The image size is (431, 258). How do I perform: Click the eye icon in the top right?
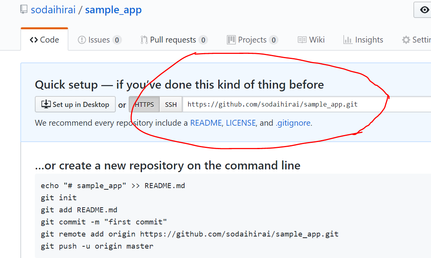pyautogui.click(x=425, y=10)
